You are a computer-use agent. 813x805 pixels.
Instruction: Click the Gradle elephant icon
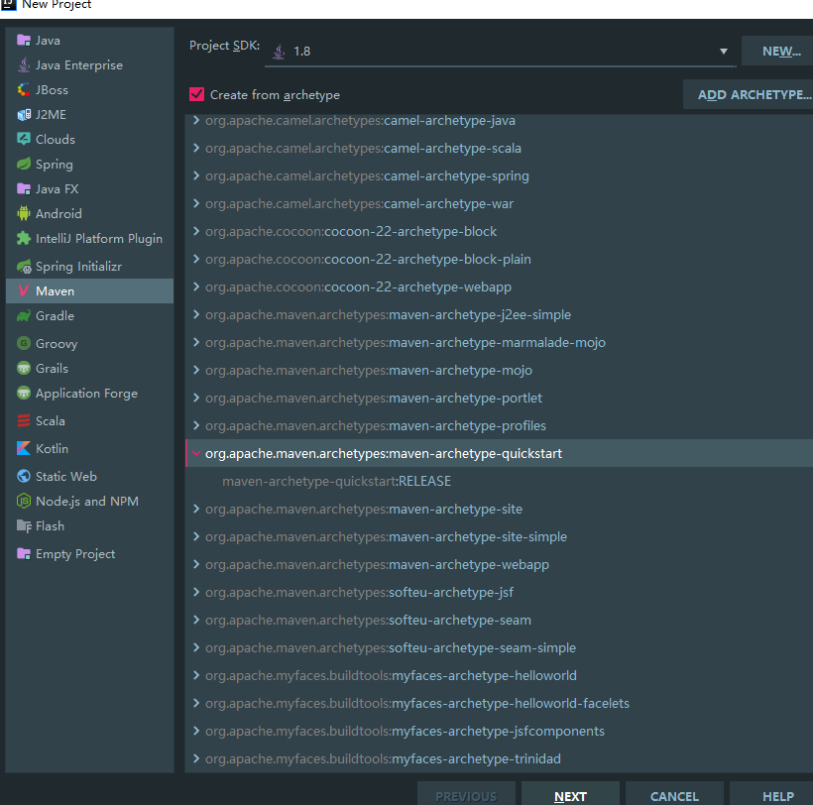point(24,315)
